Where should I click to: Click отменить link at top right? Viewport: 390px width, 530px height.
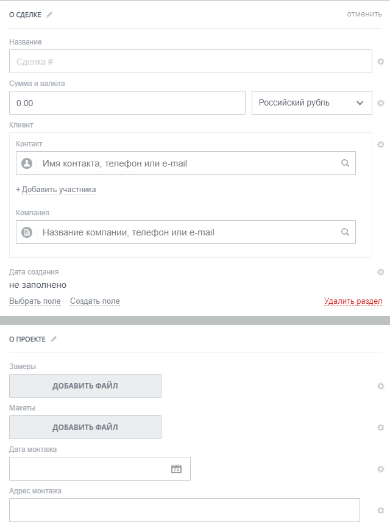click(x=364, y=14)
